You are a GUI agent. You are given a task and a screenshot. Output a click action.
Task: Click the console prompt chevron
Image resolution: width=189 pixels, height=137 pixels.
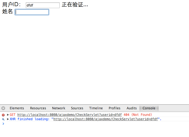[3, 124]
